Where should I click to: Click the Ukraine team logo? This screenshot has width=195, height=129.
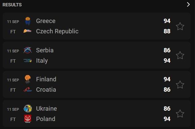tap(28, 108)
